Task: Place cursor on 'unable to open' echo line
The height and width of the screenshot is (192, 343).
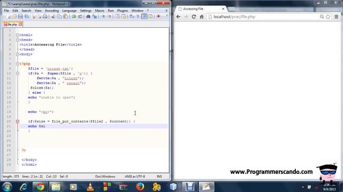Action: (x=51, y=97)
